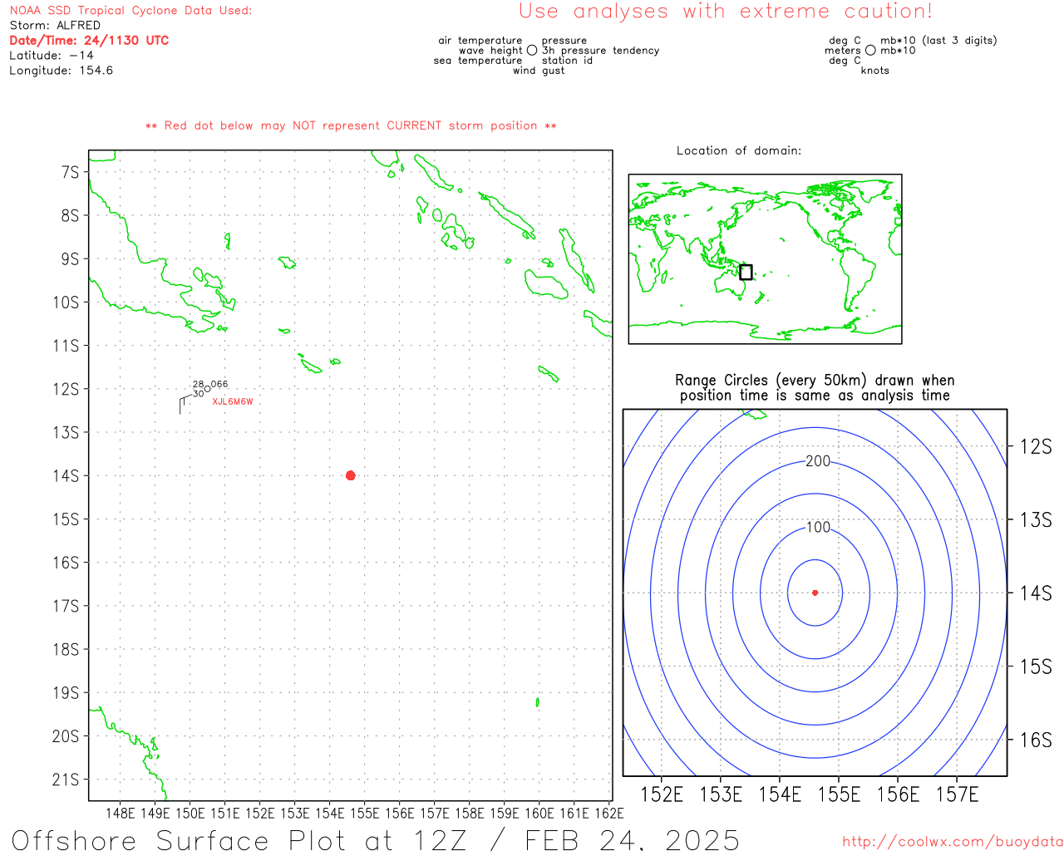This screenshot has height=851, width=1064.
Task: Click the 'knots' legend label
Action: coord(875,71)
